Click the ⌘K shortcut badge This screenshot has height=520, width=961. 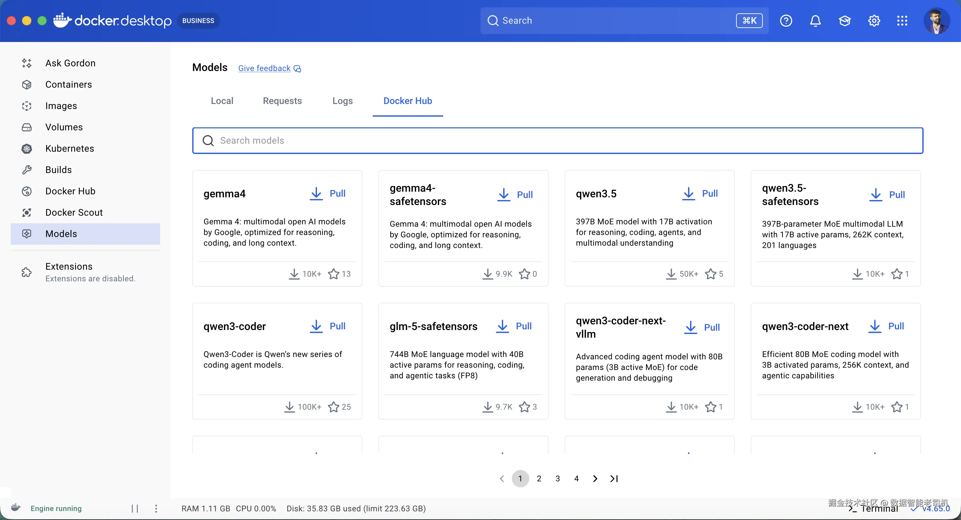pyautogui.click(x=749, y=21)
